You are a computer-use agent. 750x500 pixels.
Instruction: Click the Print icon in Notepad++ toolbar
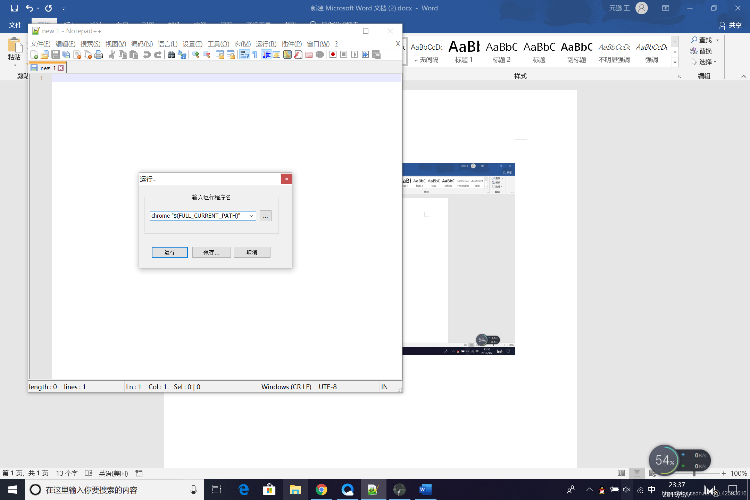[x=99, y=55]
